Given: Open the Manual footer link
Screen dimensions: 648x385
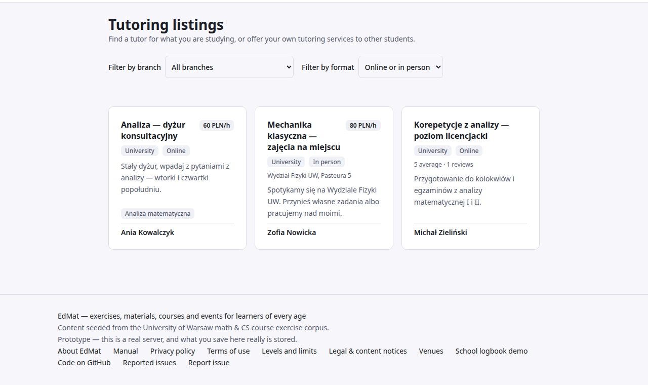Looking at the screenshot, I should [x=126, y=351].
